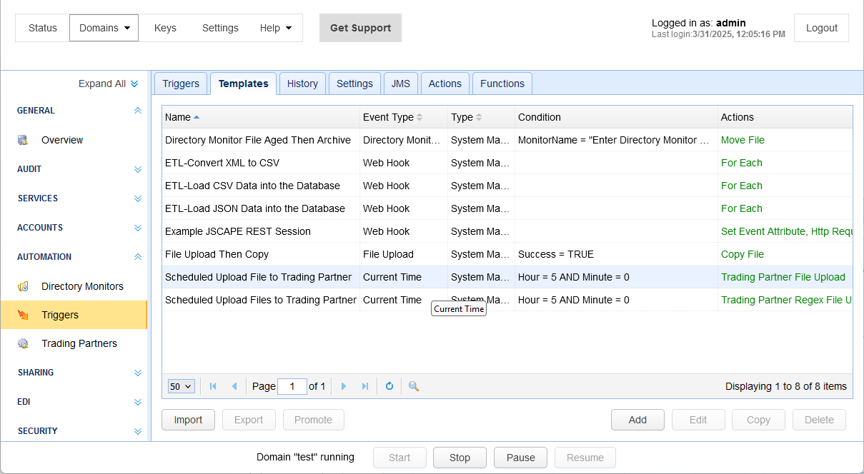Screen dimensions: 864x474
Task: Open the Directory Monitors icon
Action: click(x=24, y=286)
